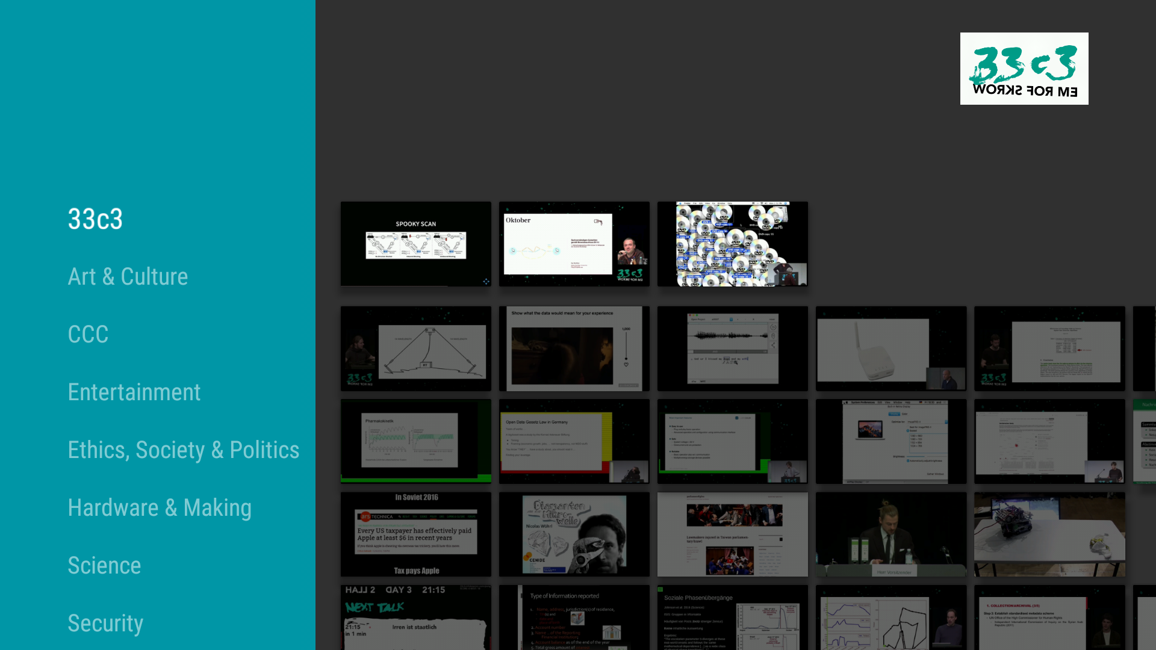The width and height of the screenshot is (1156, 650).
Task: Open the Science category
Action: (104, 566)
